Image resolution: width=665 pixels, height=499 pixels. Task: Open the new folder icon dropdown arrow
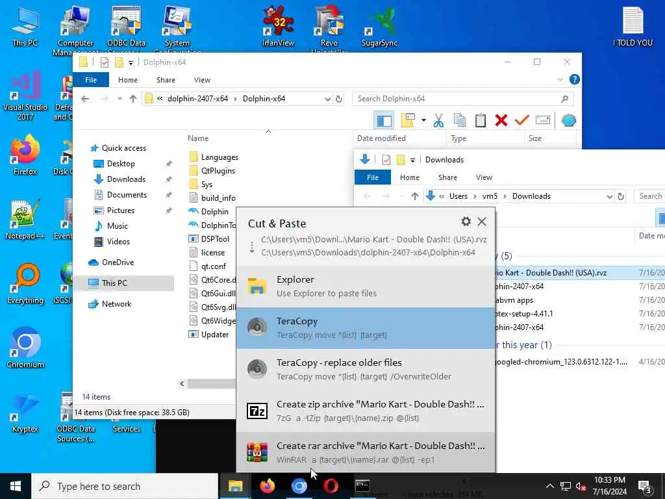click(423, 120)
